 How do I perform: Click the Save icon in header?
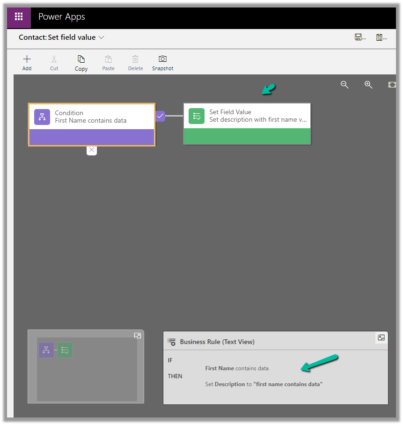pyautogui.click(x=359, y=37)
